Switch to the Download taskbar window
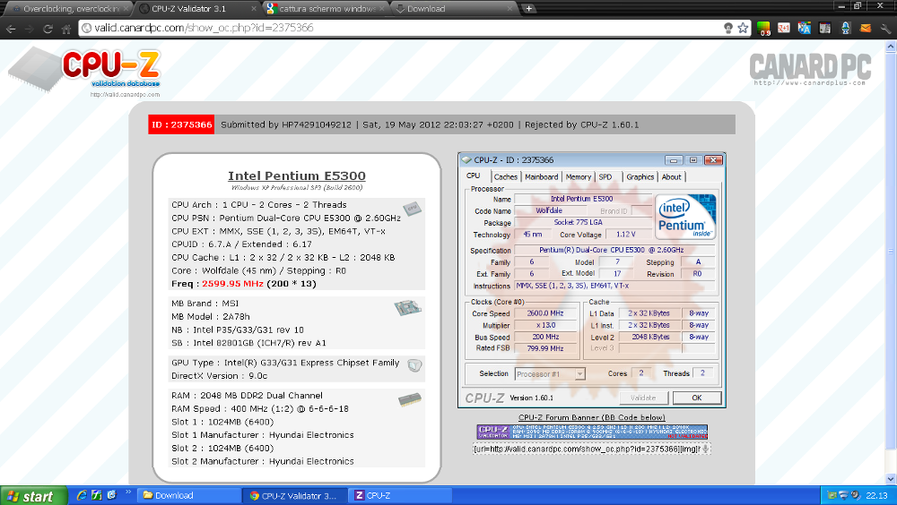The height and width of the screenshot is (505, 897). pos(188,496)
